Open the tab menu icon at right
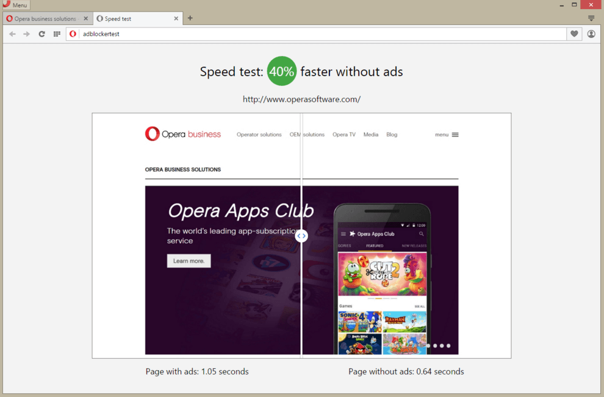The height and width of the screenshot is (397, 604). point(591,18)
